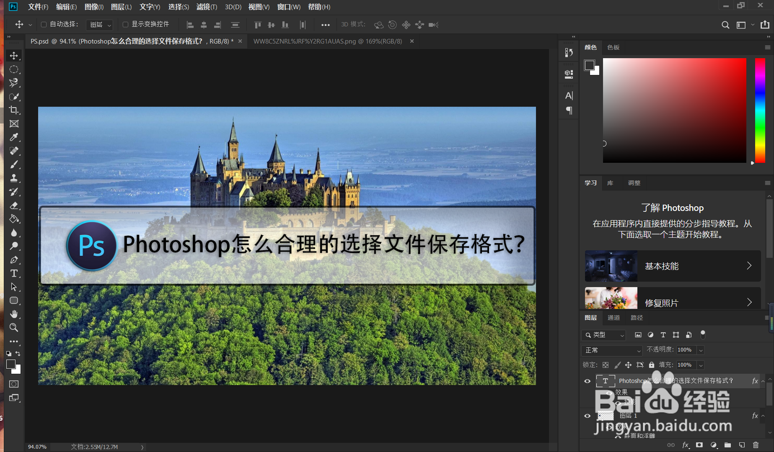Select the Elliptical Marquee tool
774x452 pixels.
click(x=14, y=69)
